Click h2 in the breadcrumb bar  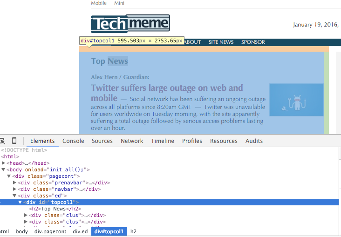coord(133,231)
